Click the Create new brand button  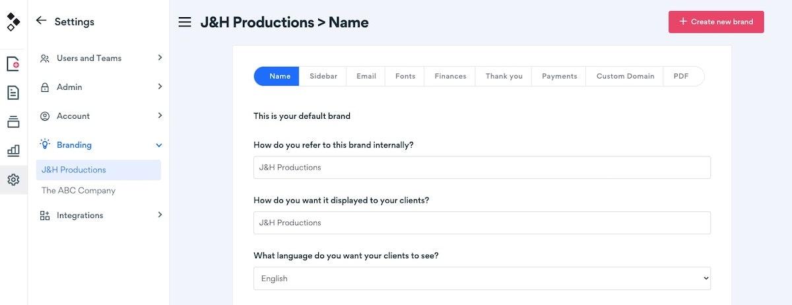(x=715, y=22)
